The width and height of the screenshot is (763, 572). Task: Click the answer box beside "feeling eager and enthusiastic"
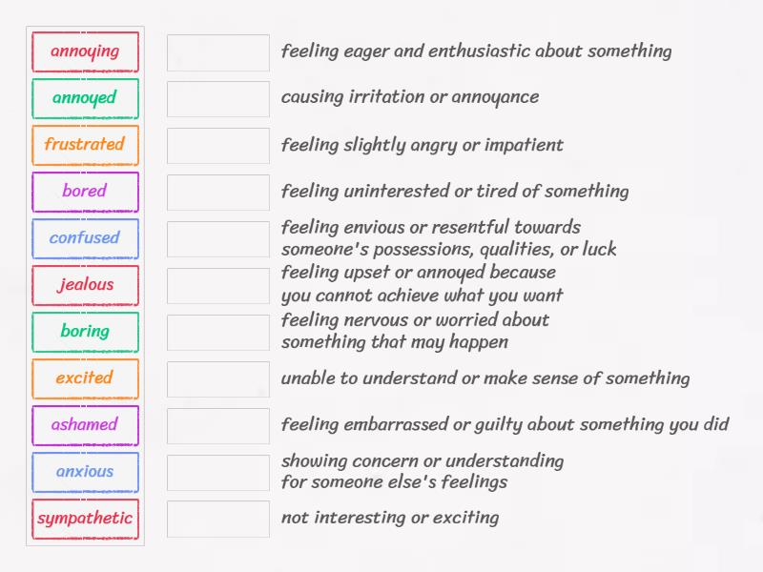(x=217, y=52)
